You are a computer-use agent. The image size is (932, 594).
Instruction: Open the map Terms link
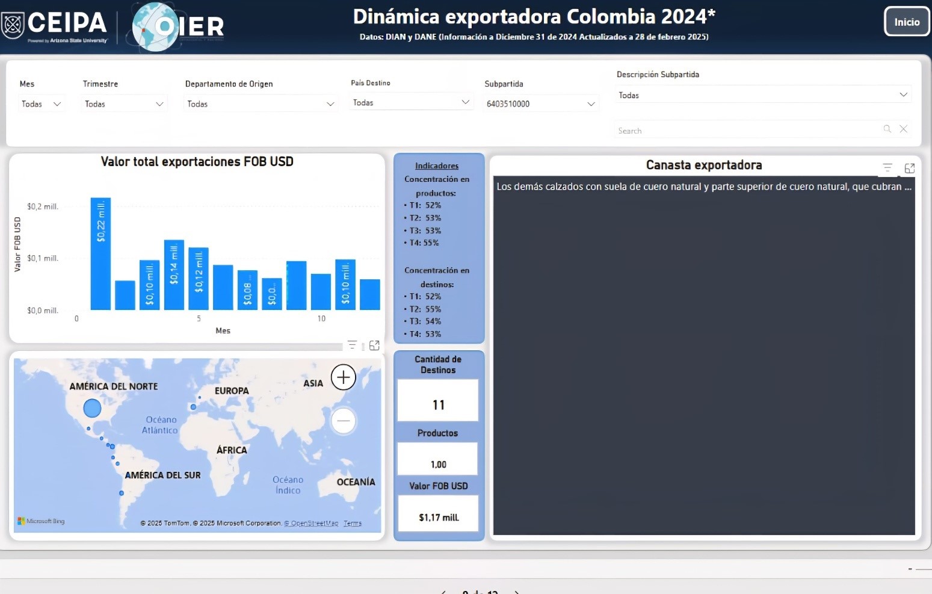click(x=353, y=524)
